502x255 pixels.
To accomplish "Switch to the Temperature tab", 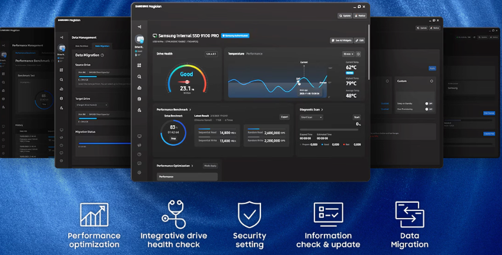I will [x=236, y=53].
